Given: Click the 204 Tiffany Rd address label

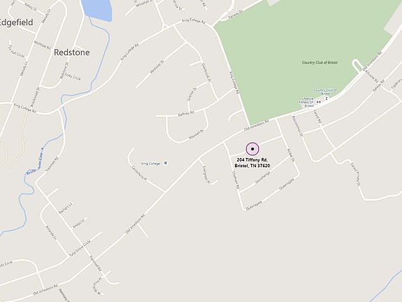Looking at the screenshot, I should pyautogui.click(x=252, y=163).
